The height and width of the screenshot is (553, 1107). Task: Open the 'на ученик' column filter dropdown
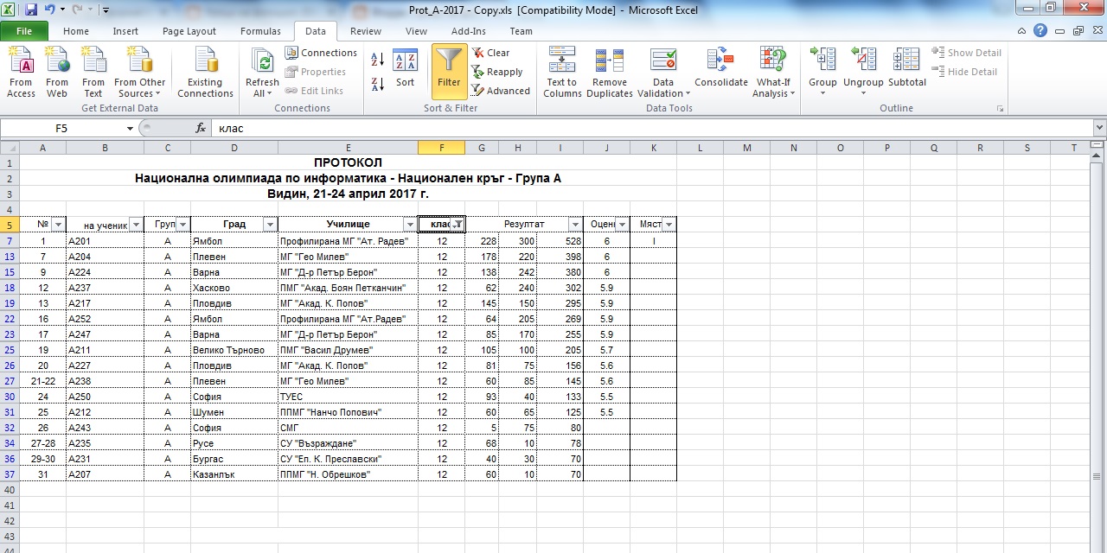click(x=136, y=225)
